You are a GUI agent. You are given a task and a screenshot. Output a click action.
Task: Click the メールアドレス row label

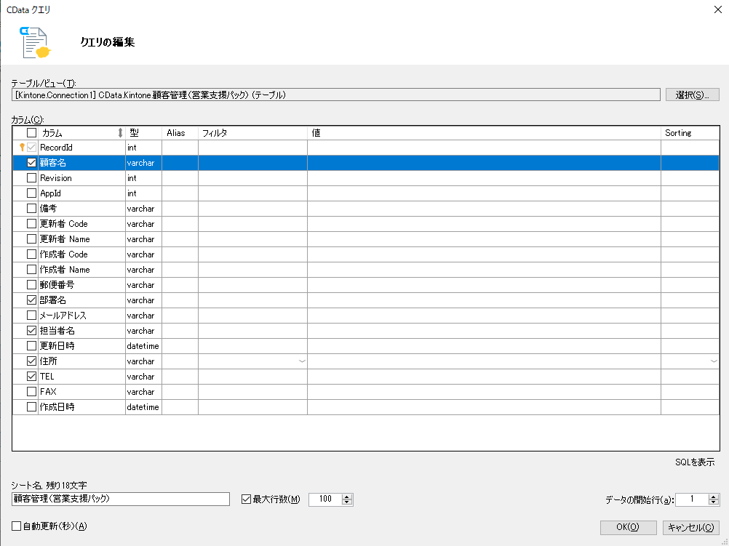tap(63, 316)
